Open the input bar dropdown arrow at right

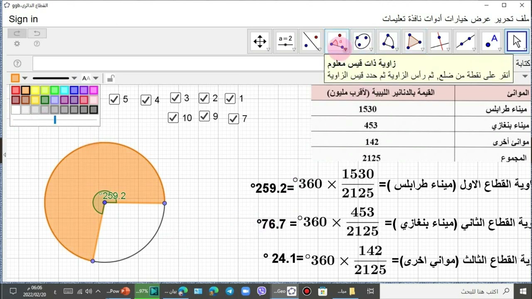click(525, 76)
